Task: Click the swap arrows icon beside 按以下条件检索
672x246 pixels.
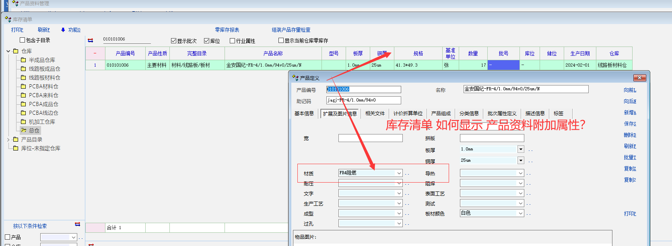Action: tap(78, 224)
